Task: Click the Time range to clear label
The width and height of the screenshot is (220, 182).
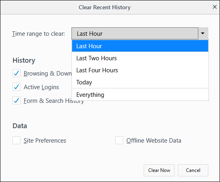Action: (x=39, y=34)
